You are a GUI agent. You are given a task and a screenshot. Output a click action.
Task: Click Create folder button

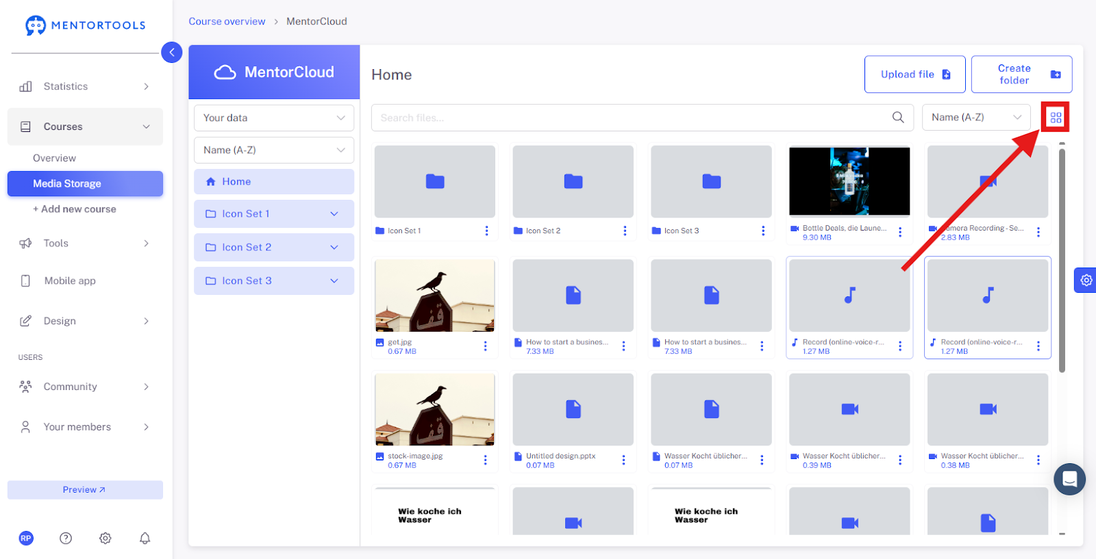pyautogui.click(x=1022, y=75)
